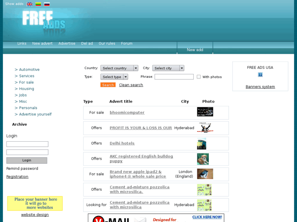Expand the Select type dropdown
The width and height of the screenshot is (297, 222).
pos(114,77)
